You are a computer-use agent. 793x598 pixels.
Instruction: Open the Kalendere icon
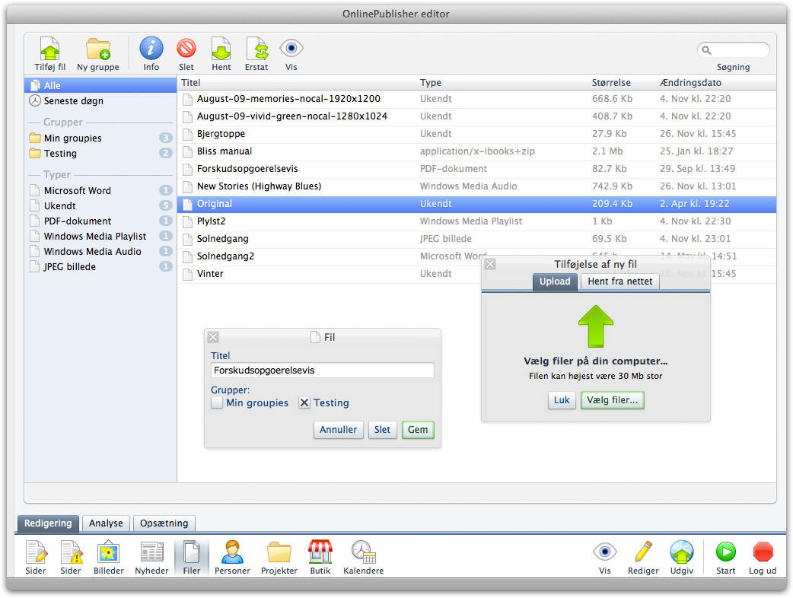point(363,552)
